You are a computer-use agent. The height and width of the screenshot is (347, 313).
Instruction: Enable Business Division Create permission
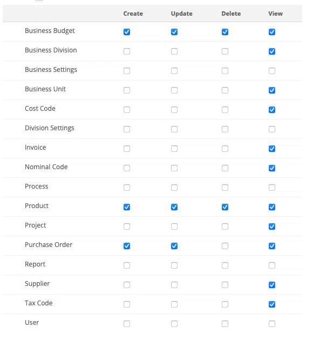point(127,51)
